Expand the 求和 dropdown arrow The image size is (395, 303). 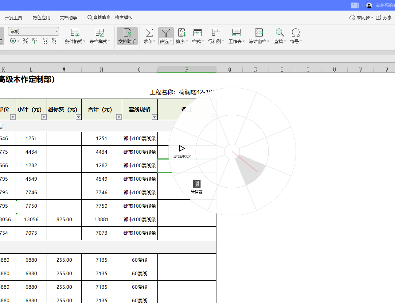pyautogui.click(x=154, y=41)
